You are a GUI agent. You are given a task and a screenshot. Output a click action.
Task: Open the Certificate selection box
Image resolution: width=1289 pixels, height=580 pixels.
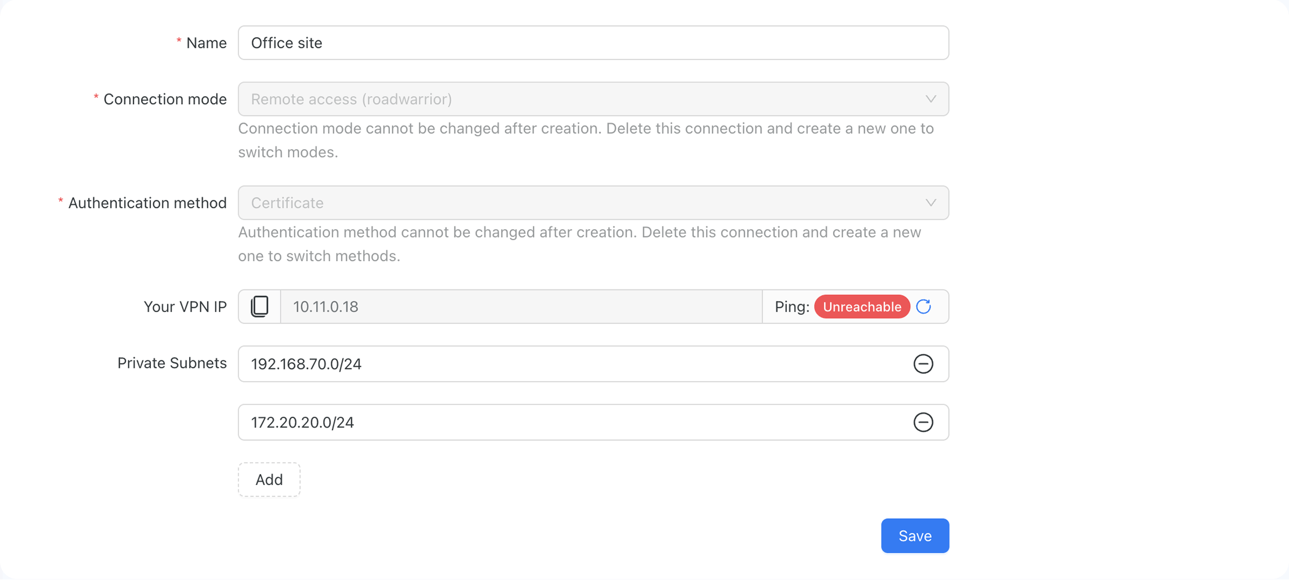point(593,203)
